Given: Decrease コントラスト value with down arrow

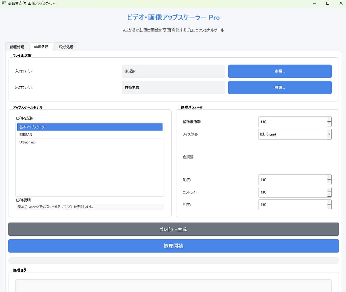Looking at the screenshot, I should [x=329, y=195].
